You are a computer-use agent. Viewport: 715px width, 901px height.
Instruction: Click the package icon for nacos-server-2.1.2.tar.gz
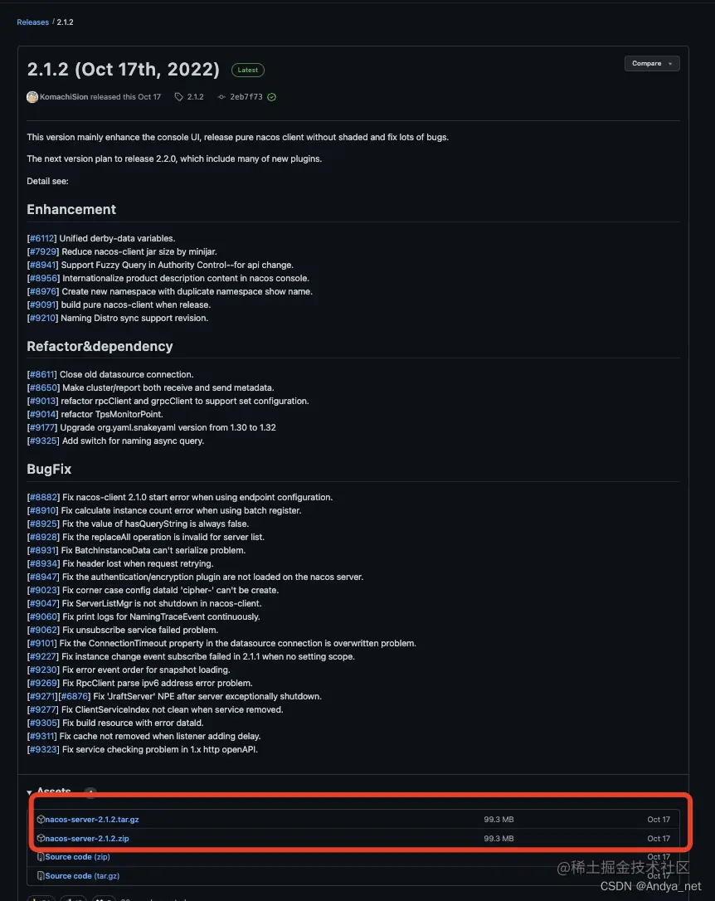(x=41, y=820)
